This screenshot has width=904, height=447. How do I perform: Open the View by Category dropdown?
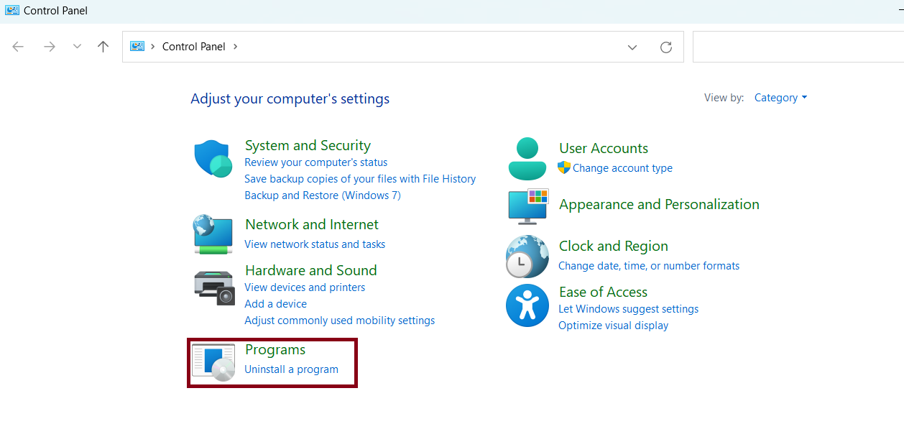[780, 98]
